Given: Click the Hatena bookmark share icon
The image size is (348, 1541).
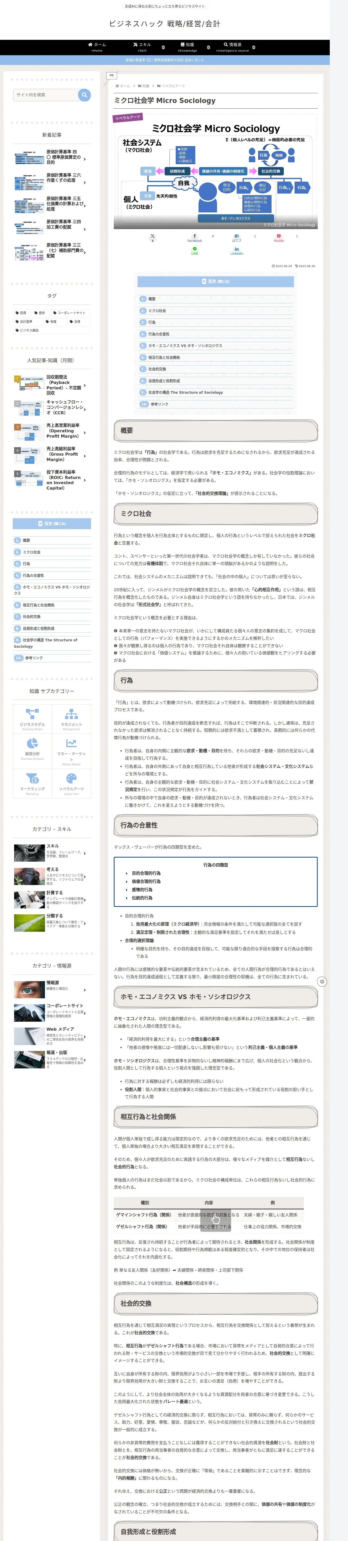Looking at the screenshot, I should pos(237,238).
